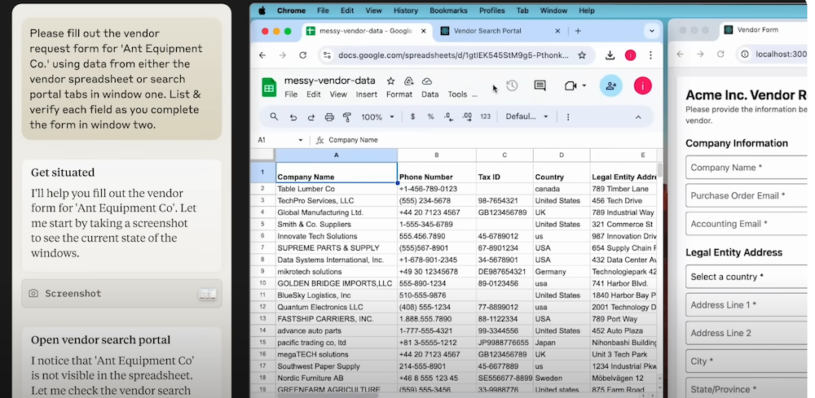Open Google account avatar in Sheets
Image resolution: width=815 pixels, height=398 pixels.
[642, 86]
